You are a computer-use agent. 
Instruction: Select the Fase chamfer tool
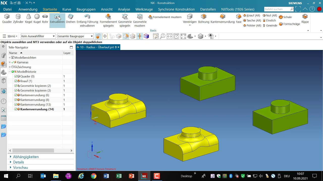(239, 19)
